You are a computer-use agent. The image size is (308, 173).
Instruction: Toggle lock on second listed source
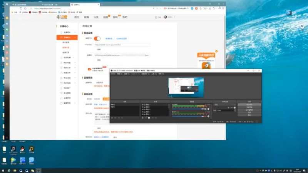[145, 107]
